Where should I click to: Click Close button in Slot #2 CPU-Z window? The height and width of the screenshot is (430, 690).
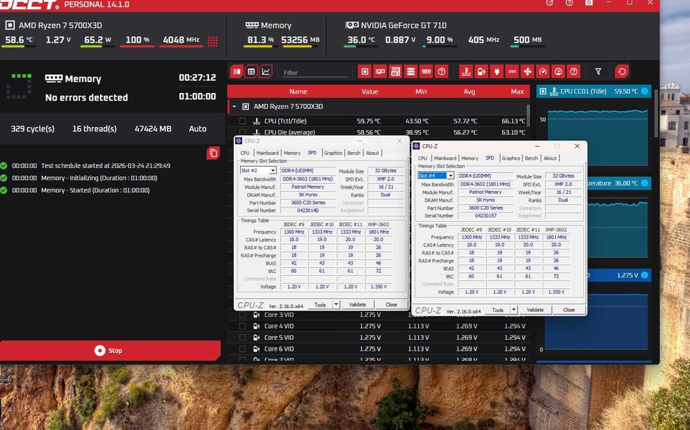(x=391, y=305)
